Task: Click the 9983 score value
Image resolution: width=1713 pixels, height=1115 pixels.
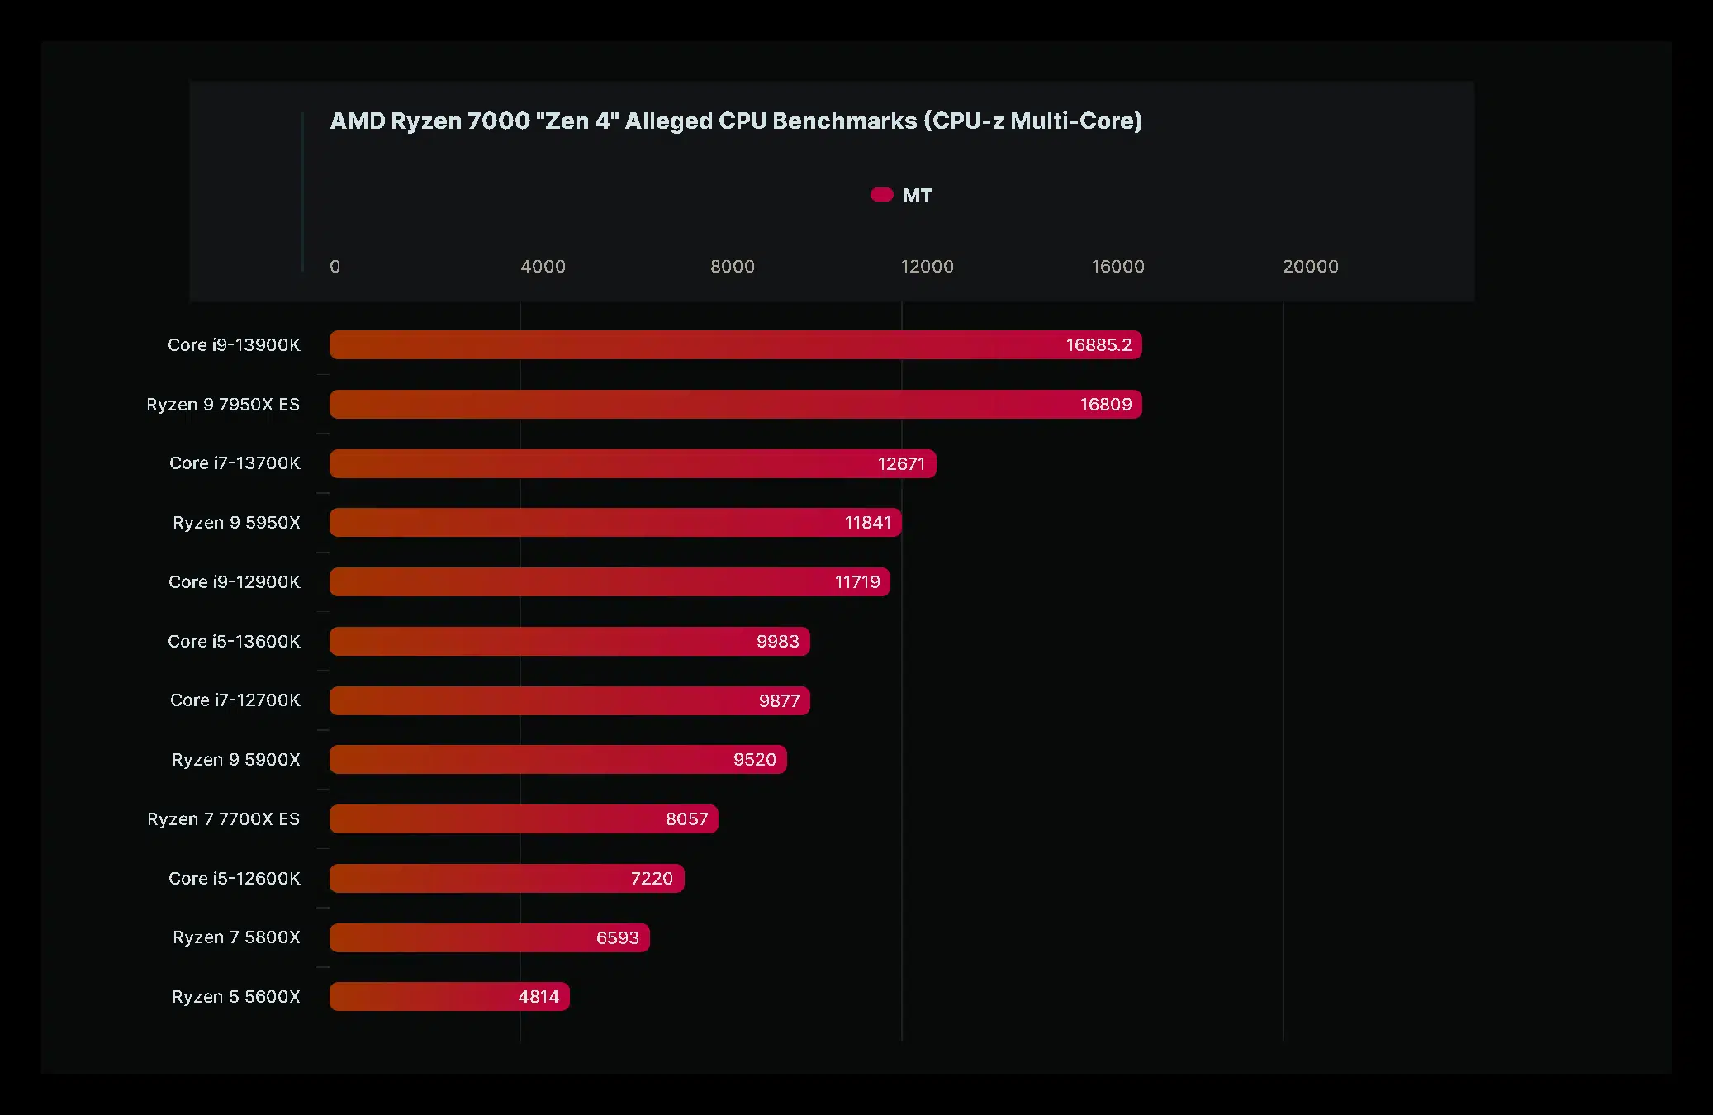Action: click(x=778, y=642)
